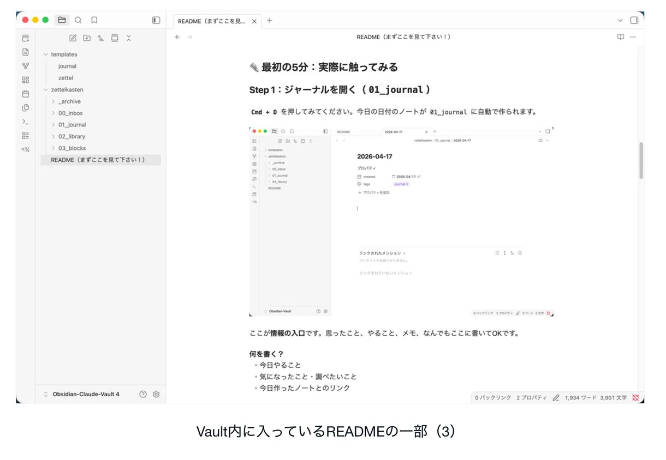Open a new tab with the plus button

[x=270, y=21]
